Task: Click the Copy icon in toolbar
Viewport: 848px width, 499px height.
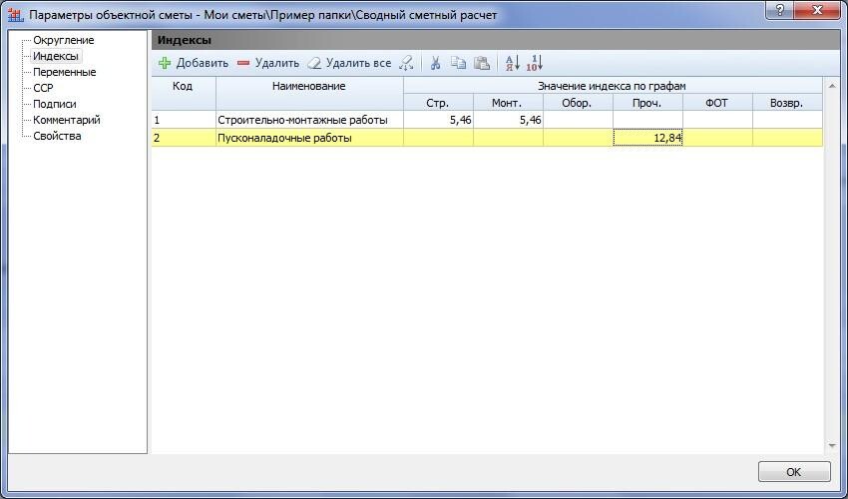Action: point(458,63)
